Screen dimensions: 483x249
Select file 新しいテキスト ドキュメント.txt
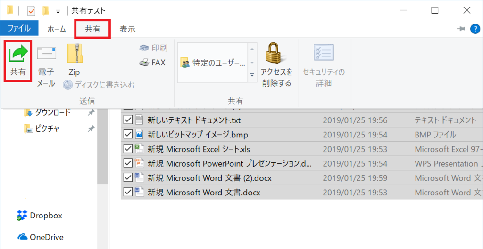tap(194, 120)
